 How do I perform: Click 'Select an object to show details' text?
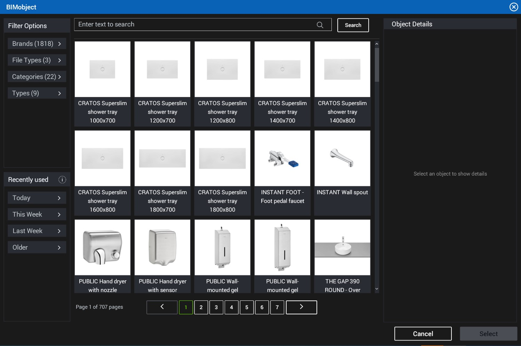pos(450,174)
